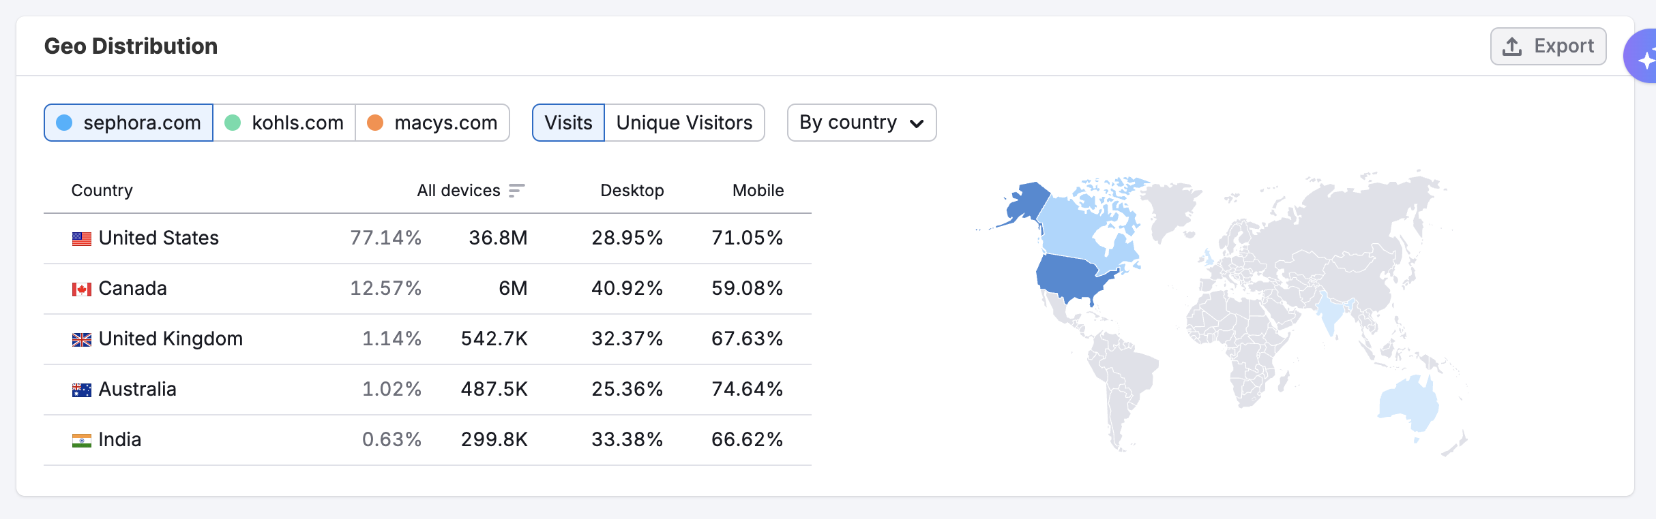This screenshot has height=519, width=1656.
Task: Click the United States flag icon
Action: click(82, 239)
